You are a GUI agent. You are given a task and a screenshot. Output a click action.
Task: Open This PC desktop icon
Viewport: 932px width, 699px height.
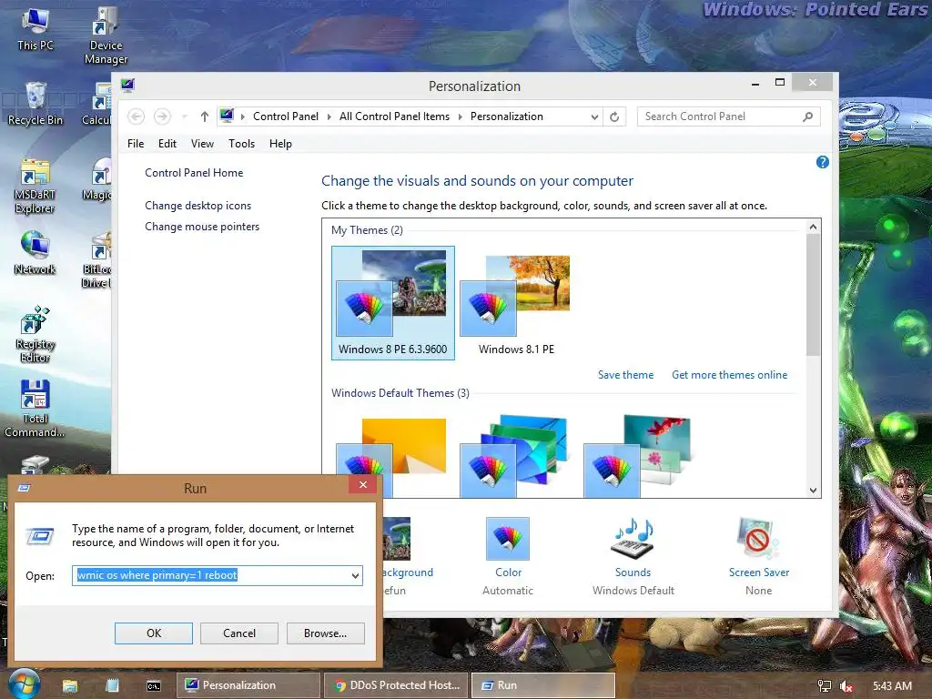pyautogui.click(x=35, y=30)
